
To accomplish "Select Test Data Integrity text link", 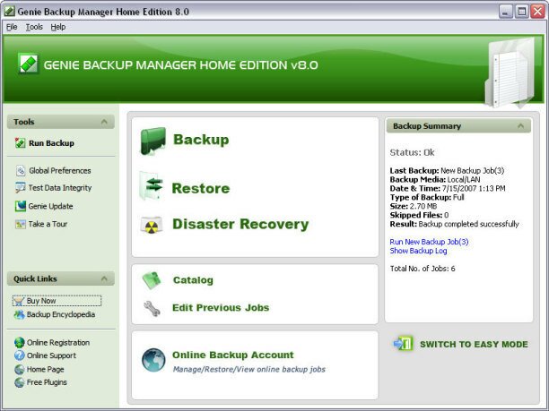I will (x=60, y=188).
